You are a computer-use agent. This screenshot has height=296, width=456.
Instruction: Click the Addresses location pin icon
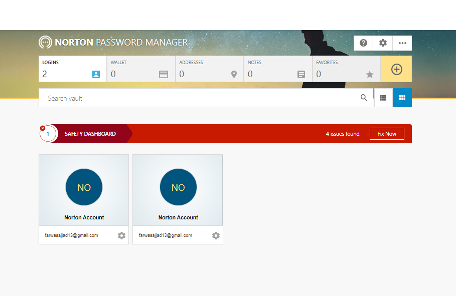[234, 74]
